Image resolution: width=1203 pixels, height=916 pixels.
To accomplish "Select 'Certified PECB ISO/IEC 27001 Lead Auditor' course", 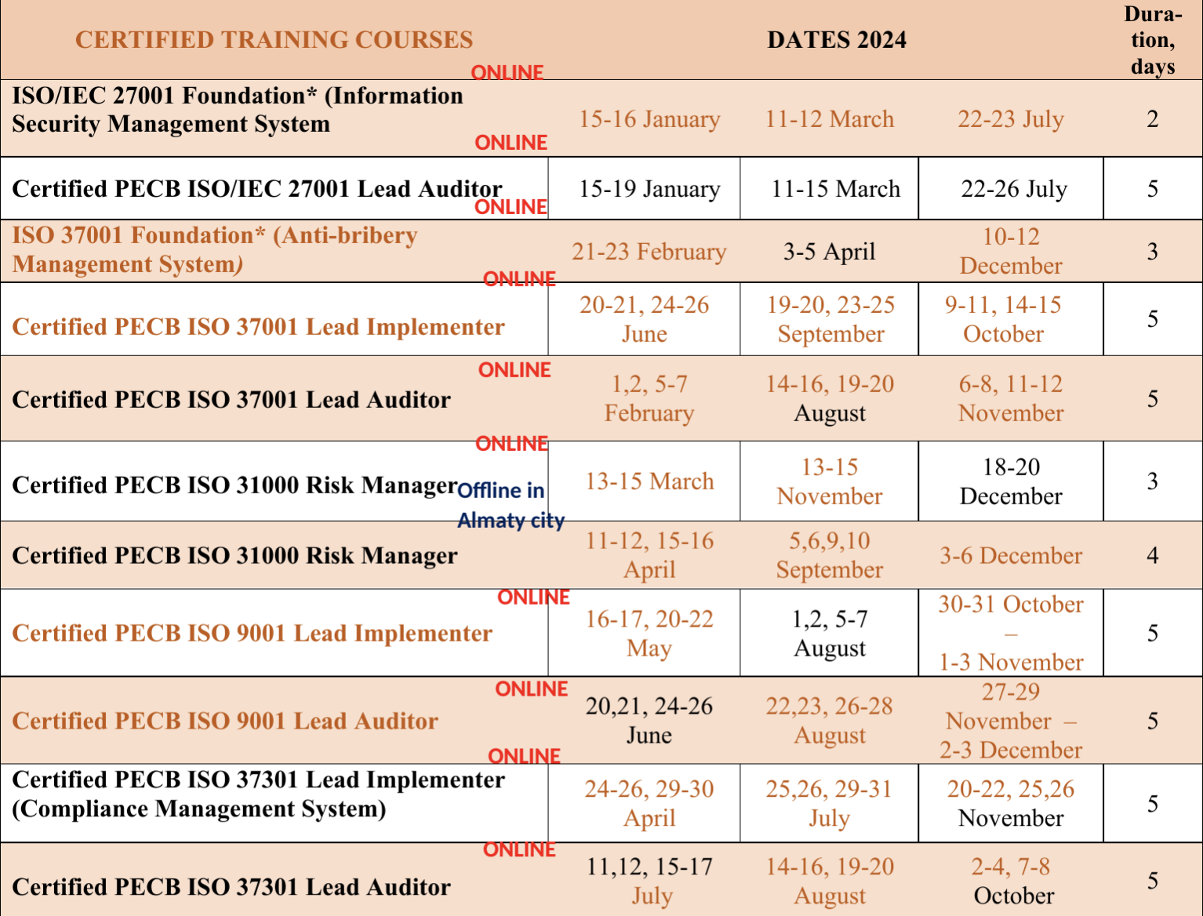I will (257, 189).
